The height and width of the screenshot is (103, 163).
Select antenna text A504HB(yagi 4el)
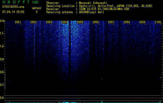click(91, 12)
